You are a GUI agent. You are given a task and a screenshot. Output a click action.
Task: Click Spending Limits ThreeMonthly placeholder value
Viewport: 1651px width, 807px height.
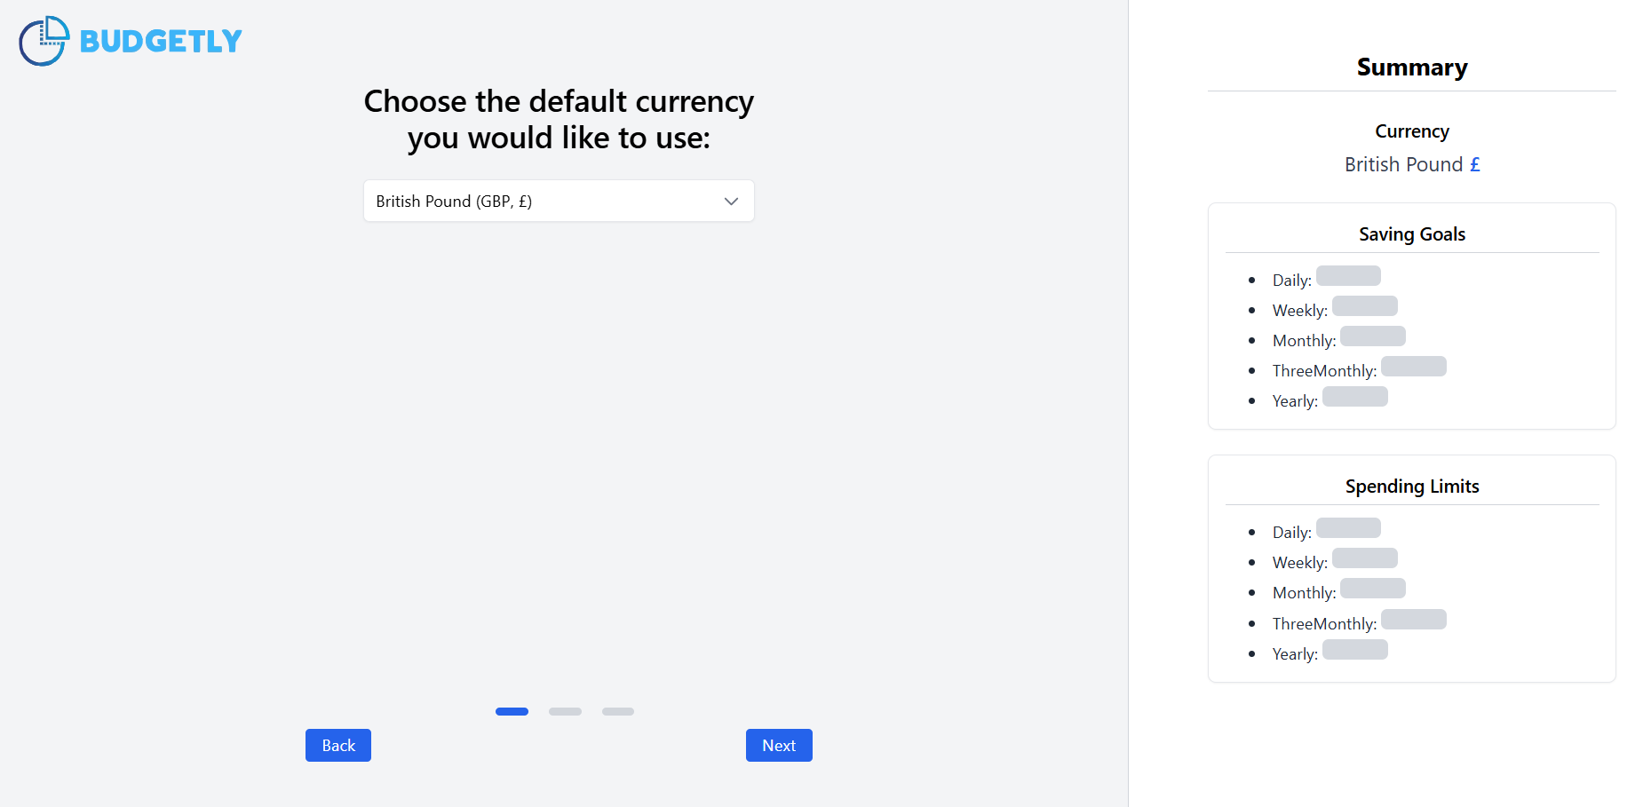tap(1414, 620)
